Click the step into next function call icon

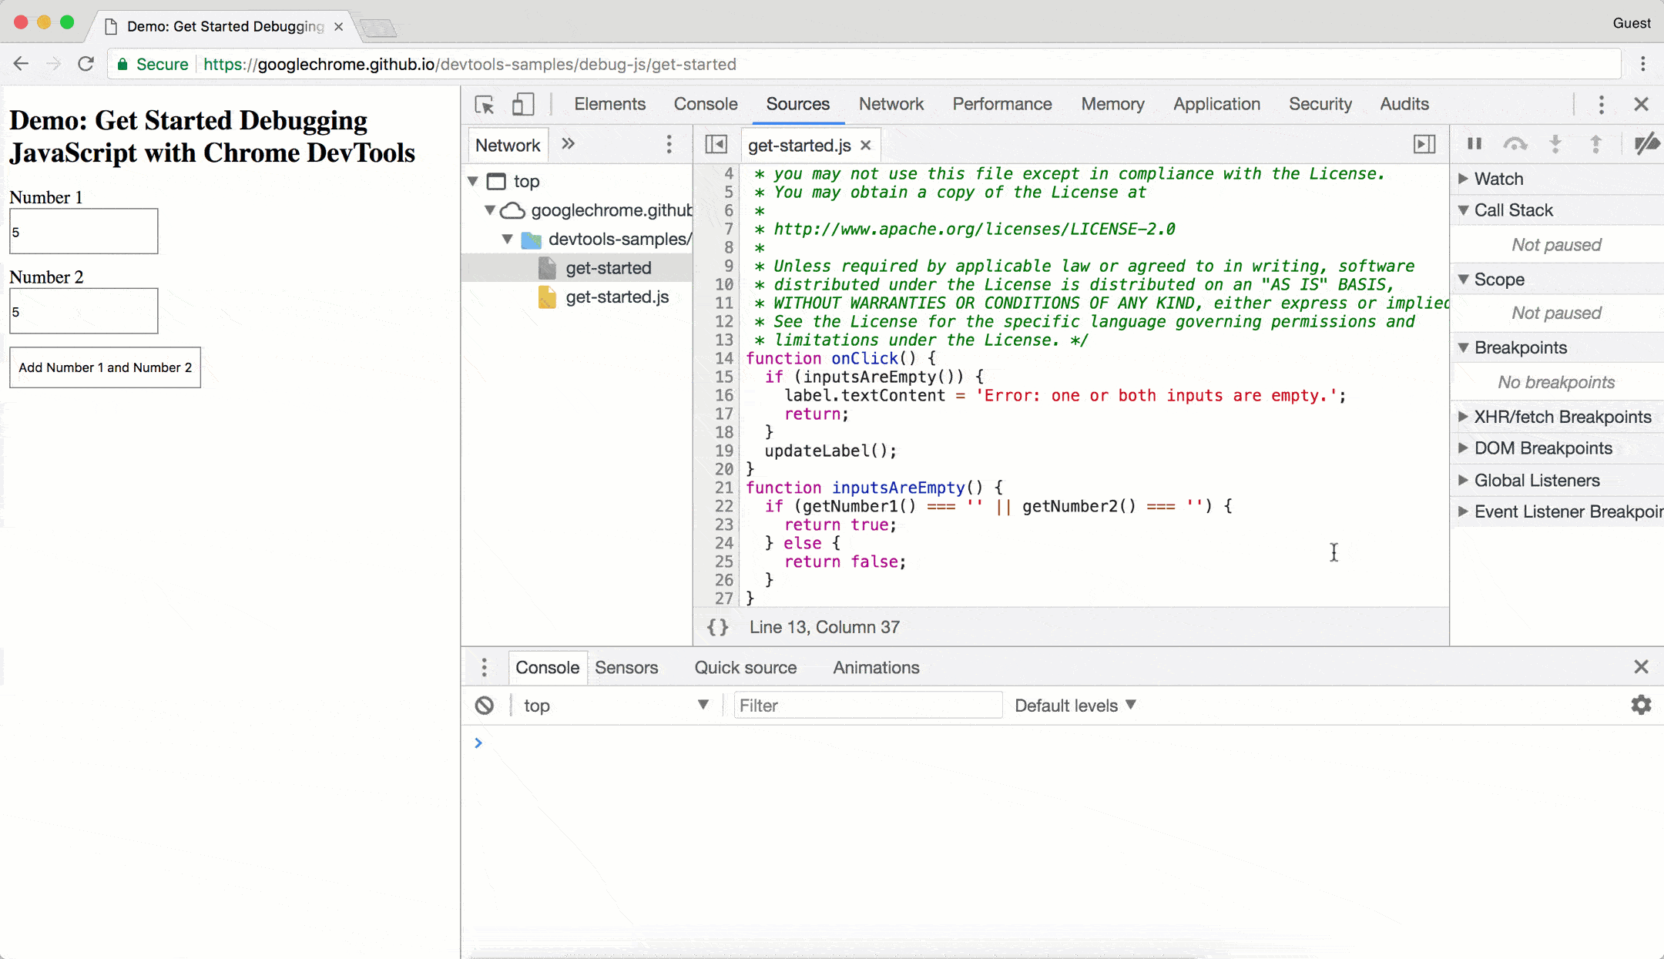(1555, 144)
